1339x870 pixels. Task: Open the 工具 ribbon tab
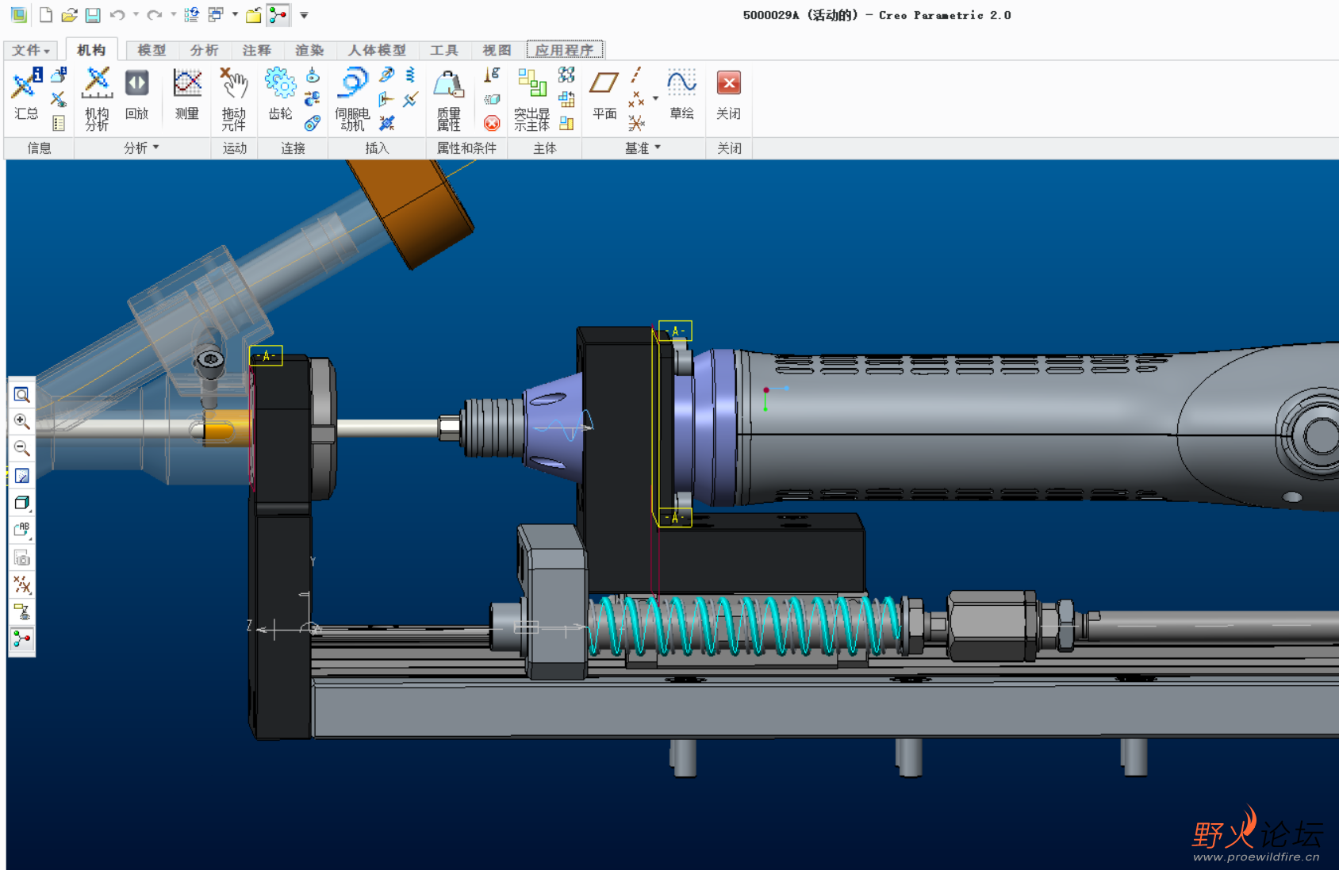point(444,50)
